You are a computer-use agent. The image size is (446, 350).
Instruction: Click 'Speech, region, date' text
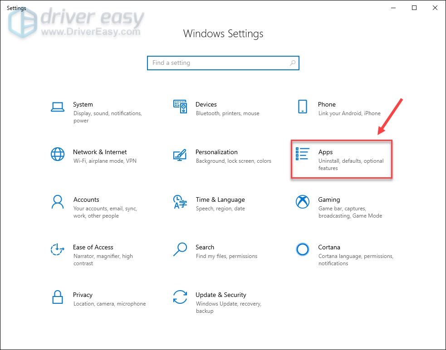pos(220,209)
